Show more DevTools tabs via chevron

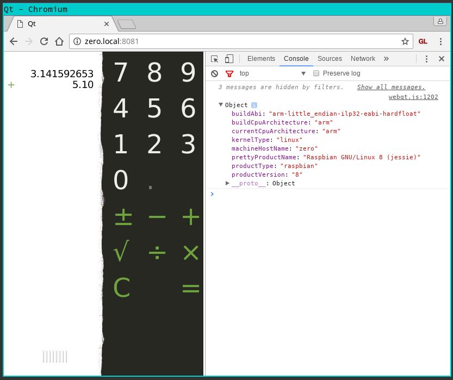click(x=386, y=59)
